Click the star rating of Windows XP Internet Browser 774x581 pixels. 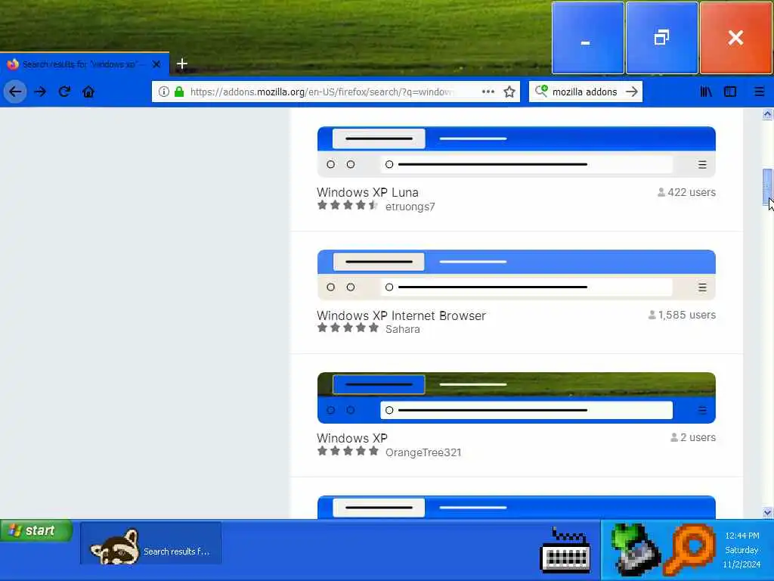tap(348, 328)
